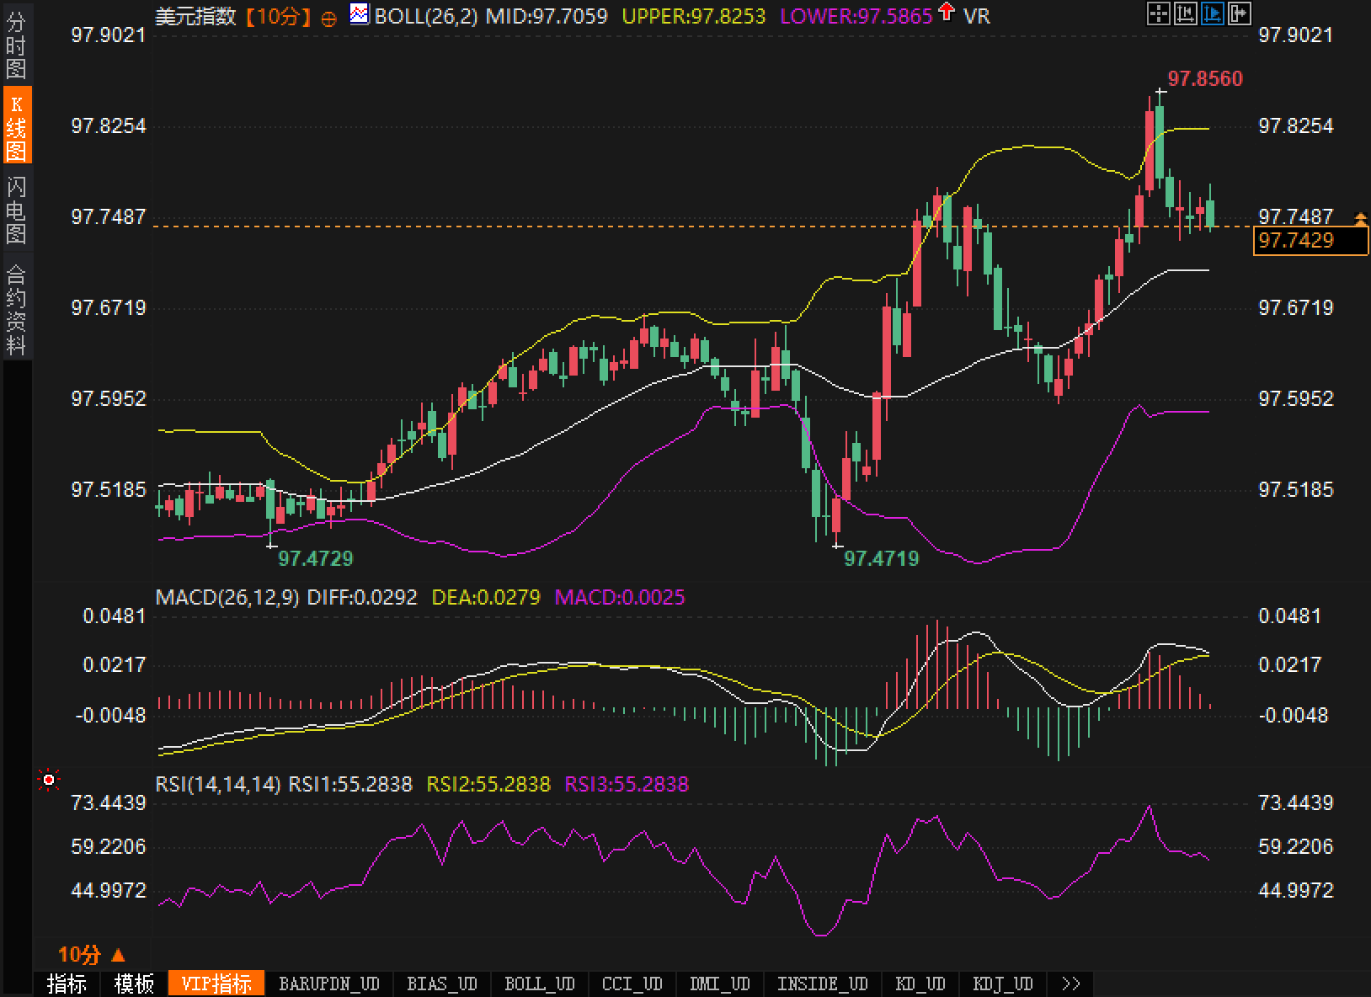Click the 【10分】 period label in chart header
Screen dimensions: 1371x997
tap(278, 16)
